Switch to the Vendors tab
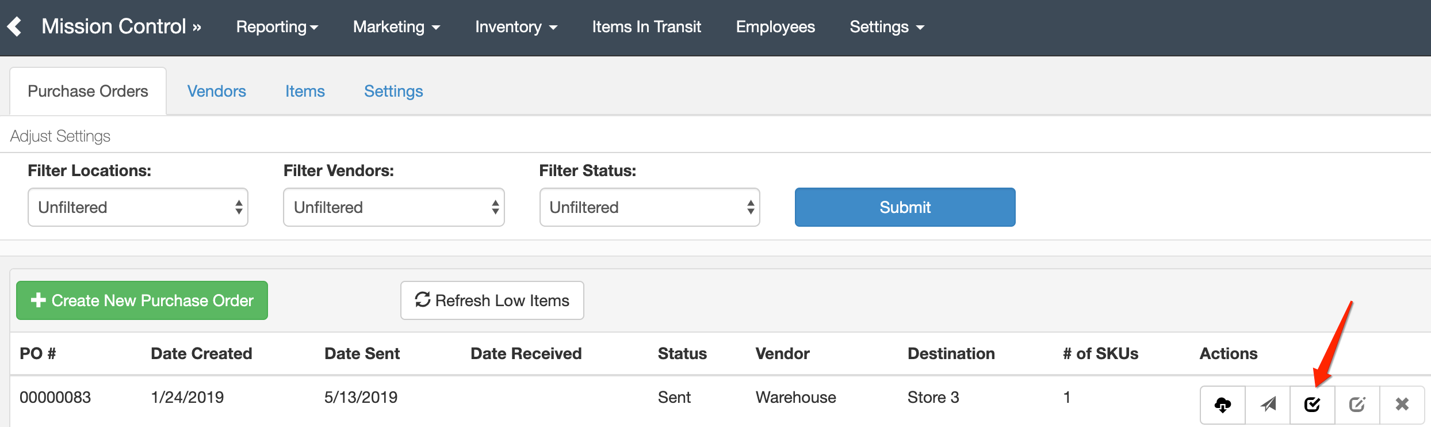1431x427 pixels. (x=217, y=91)
